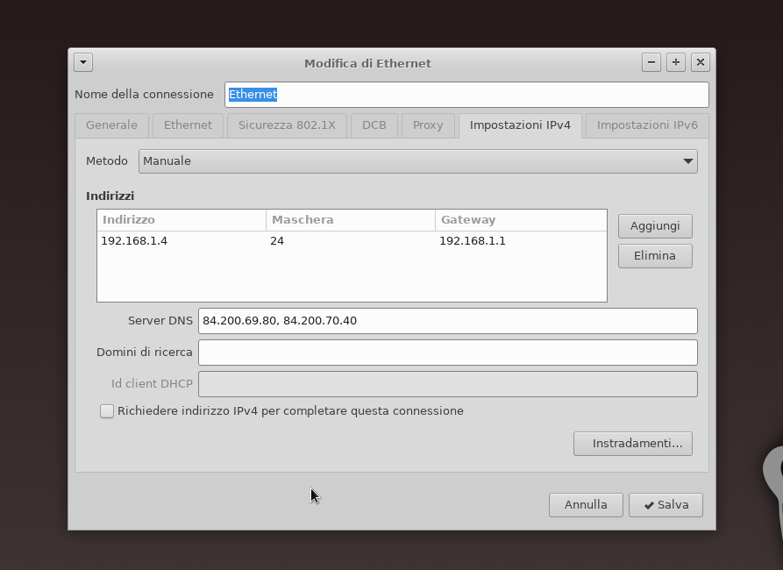Open the window menu arrow in title bar
Image resolution: width=783 pixels, height=570 pixels.
83,62
